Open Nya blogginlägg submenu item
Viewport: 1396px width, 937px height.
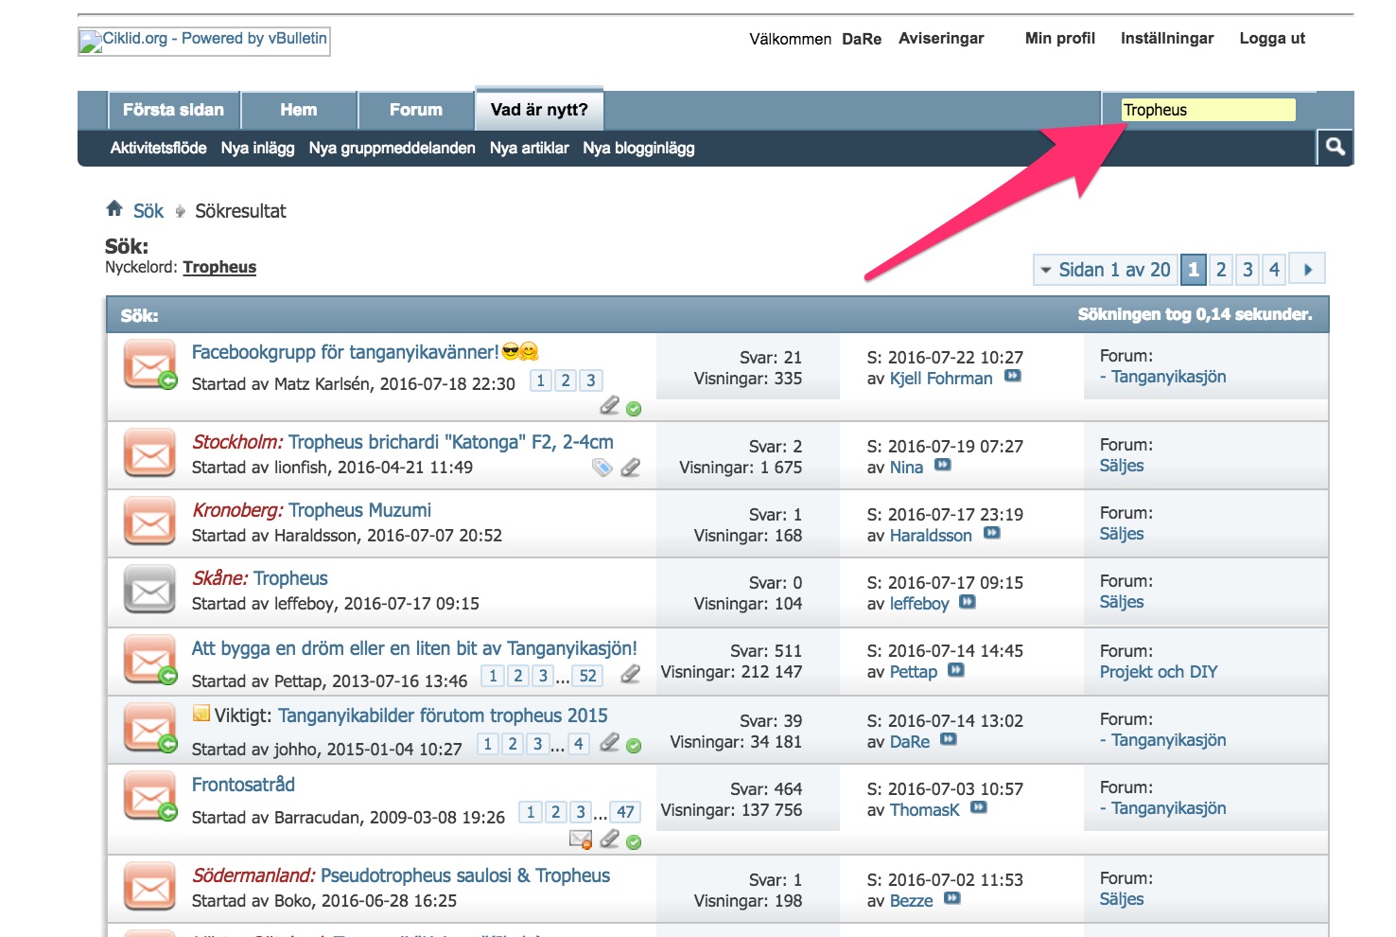(x=638, y=148)
